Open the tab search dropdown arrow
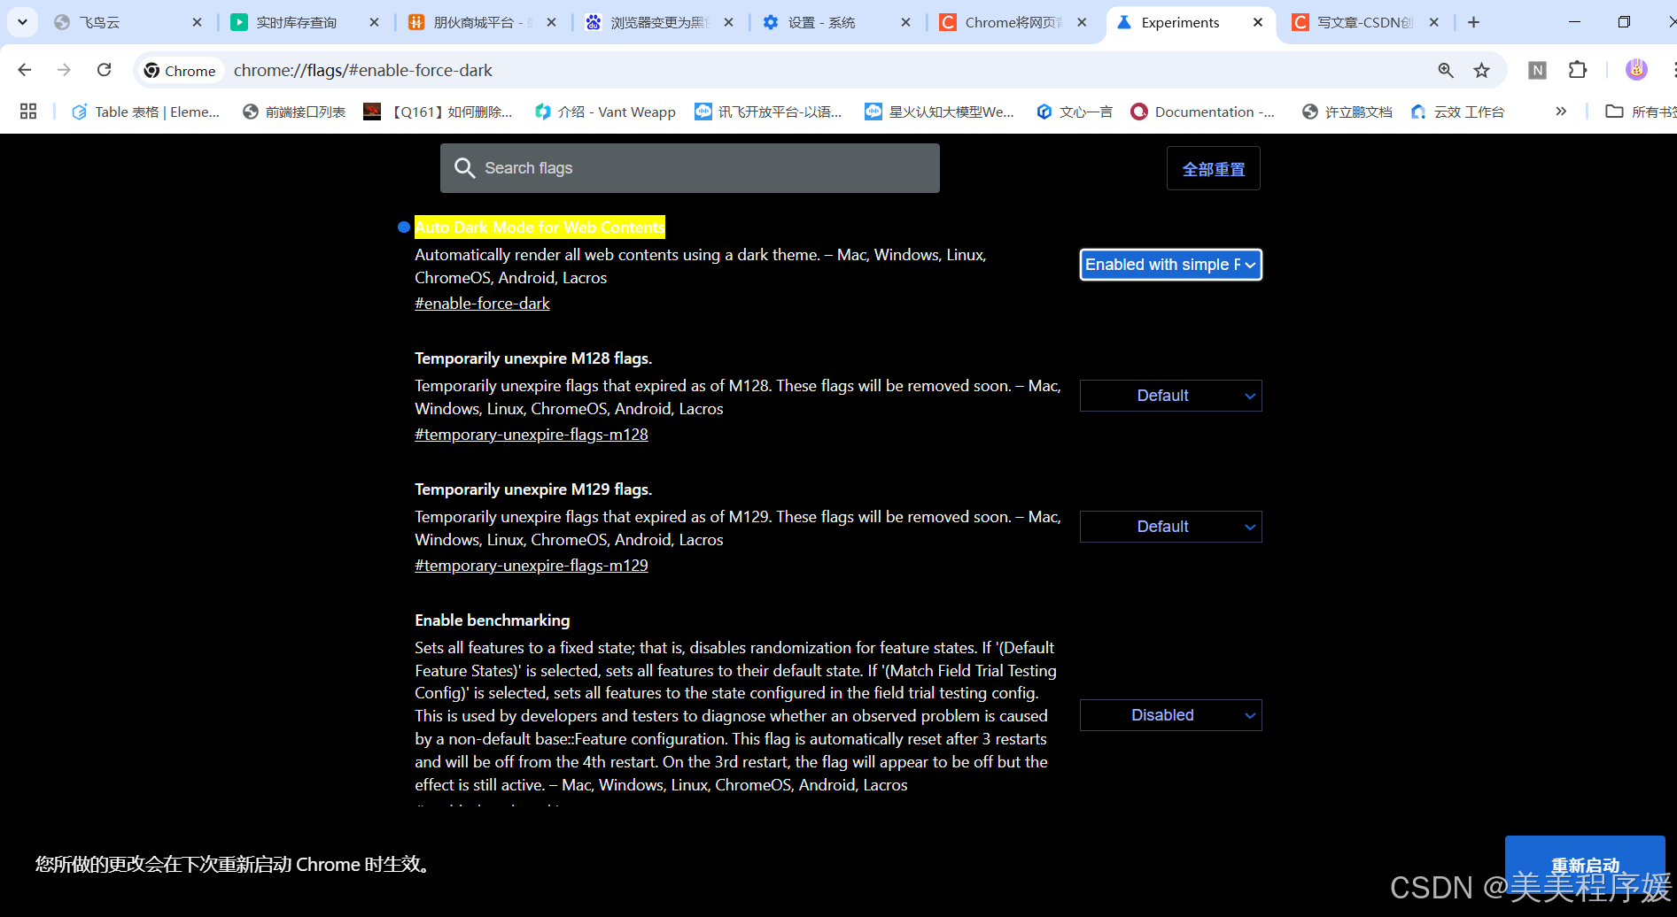 coord(22,22)
